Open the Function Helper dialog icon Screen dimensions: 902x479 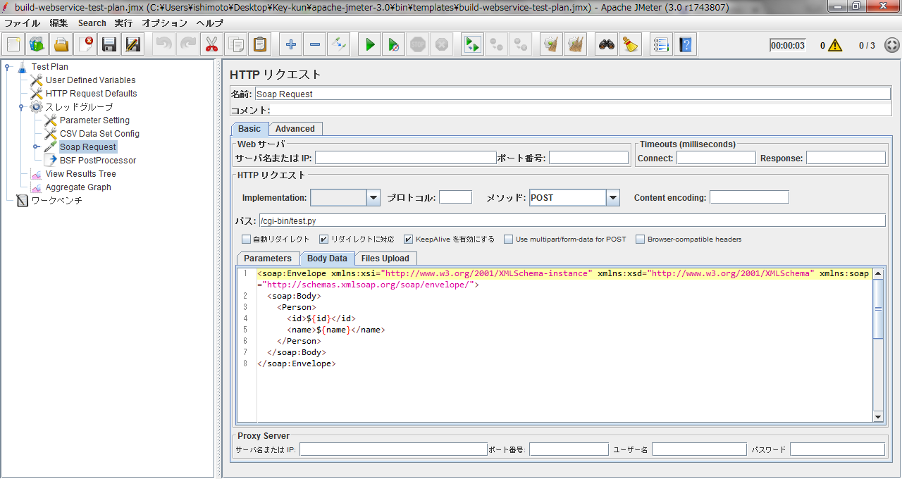pos(661,44)
